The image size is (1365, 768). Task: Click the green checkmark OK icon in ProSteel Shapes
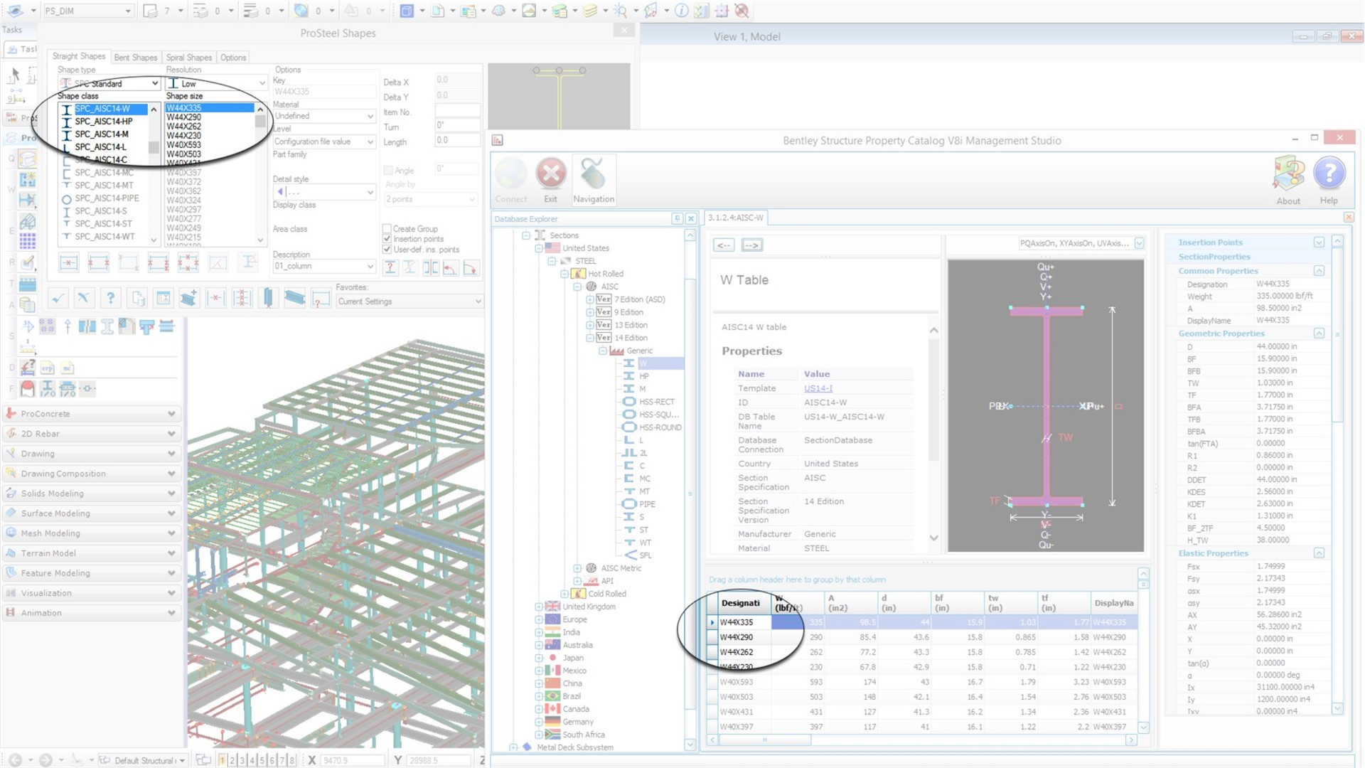click(x=58, y=298)
